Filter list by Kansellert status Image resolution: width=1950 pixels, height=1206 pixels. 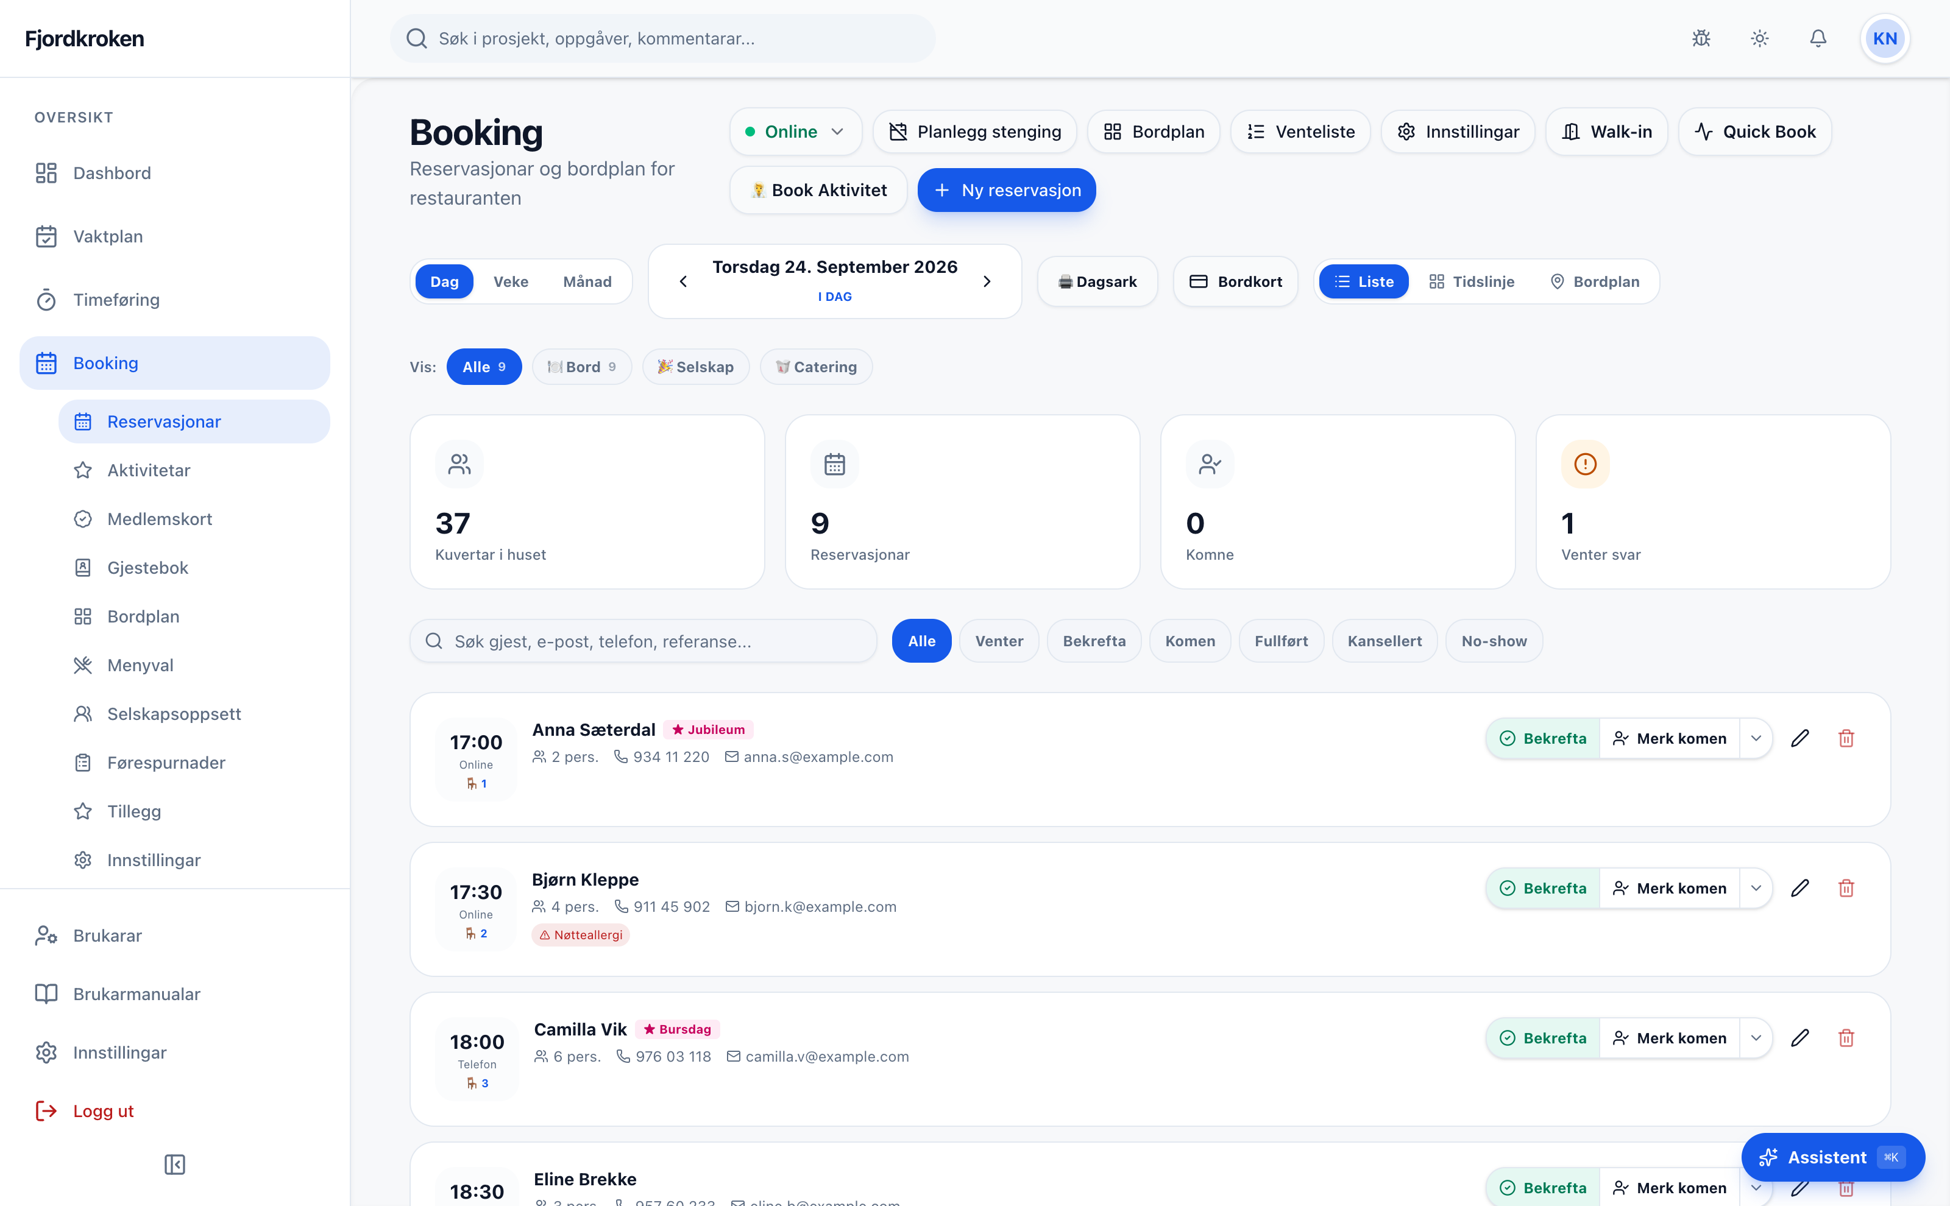(x=1384, y=641)
